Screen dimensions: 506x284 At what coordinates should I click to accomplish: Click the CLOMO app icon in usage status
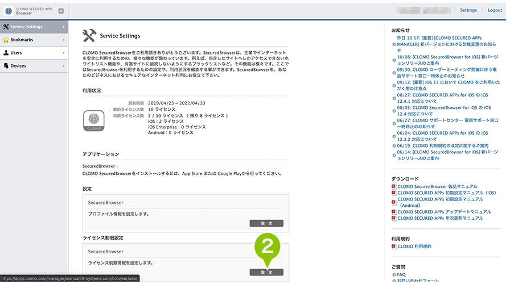pos(94,121)
